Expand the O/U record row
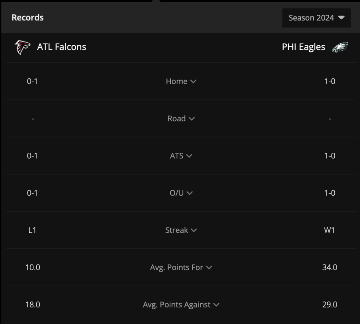This screenshot has width=360, height=324. pyautogui.click(x=181, y=193)
